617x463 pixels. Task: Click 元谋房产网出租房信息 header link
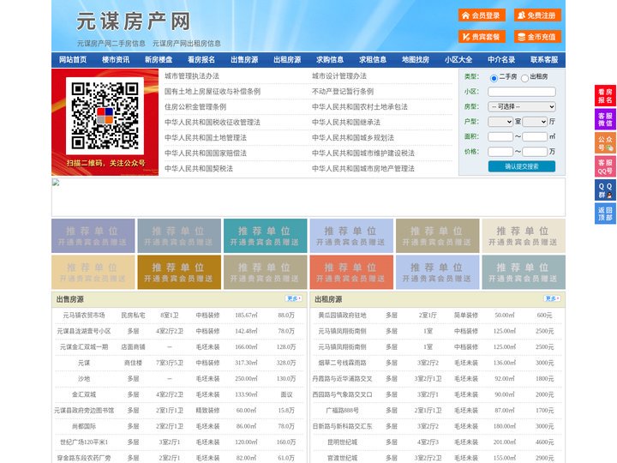tap(187, 44)
